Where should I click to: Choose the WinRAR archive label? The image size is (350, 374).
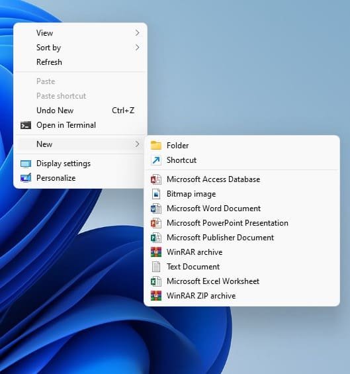click(195, 252)
